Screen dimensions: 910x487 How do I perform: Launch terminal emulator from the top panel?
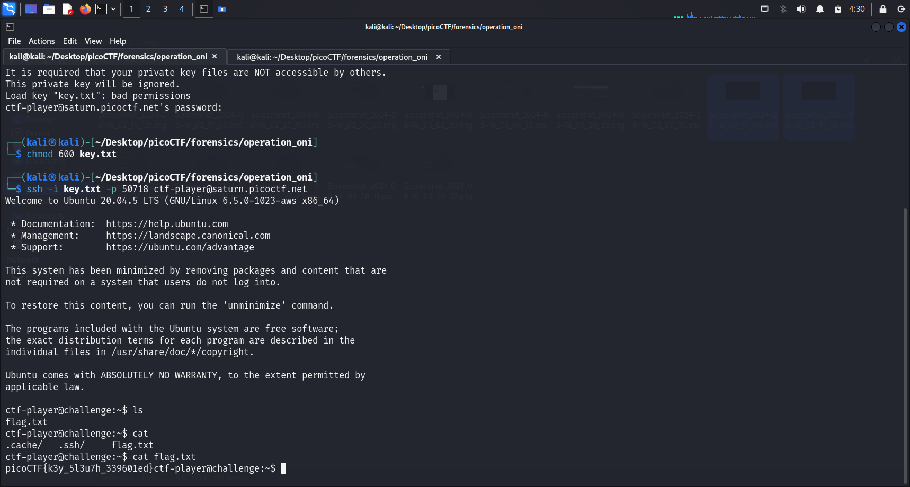[101, 9]
